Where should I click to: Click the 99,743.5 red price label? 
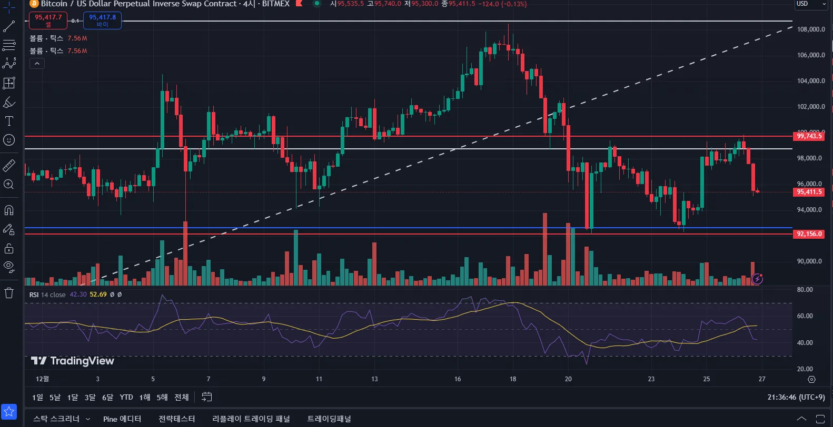(x=809, y=136)
